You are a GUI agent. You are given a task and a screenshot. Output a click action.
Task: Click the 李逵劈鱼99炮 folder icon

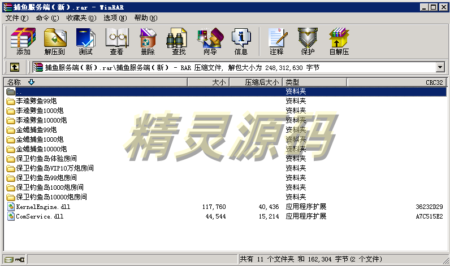pyautogui.click(x=11, y=101)
